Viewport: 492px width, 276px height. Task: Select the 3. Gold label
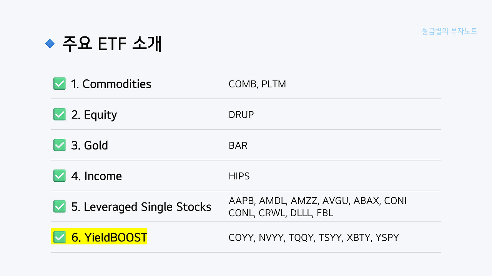pos(90,145)
